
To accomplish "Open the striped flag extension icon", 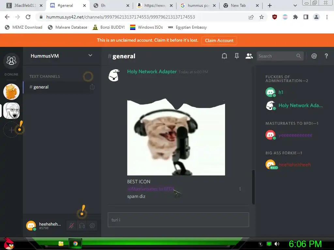I will 285,17.
